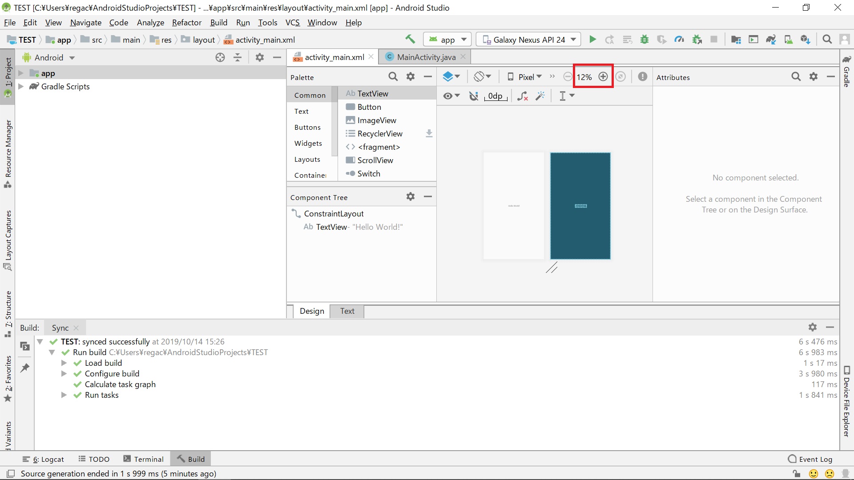The height and width of the screenshot is (480, 854).
Task: Click the Zoom to Fit icon
Action: pos(620,76)
